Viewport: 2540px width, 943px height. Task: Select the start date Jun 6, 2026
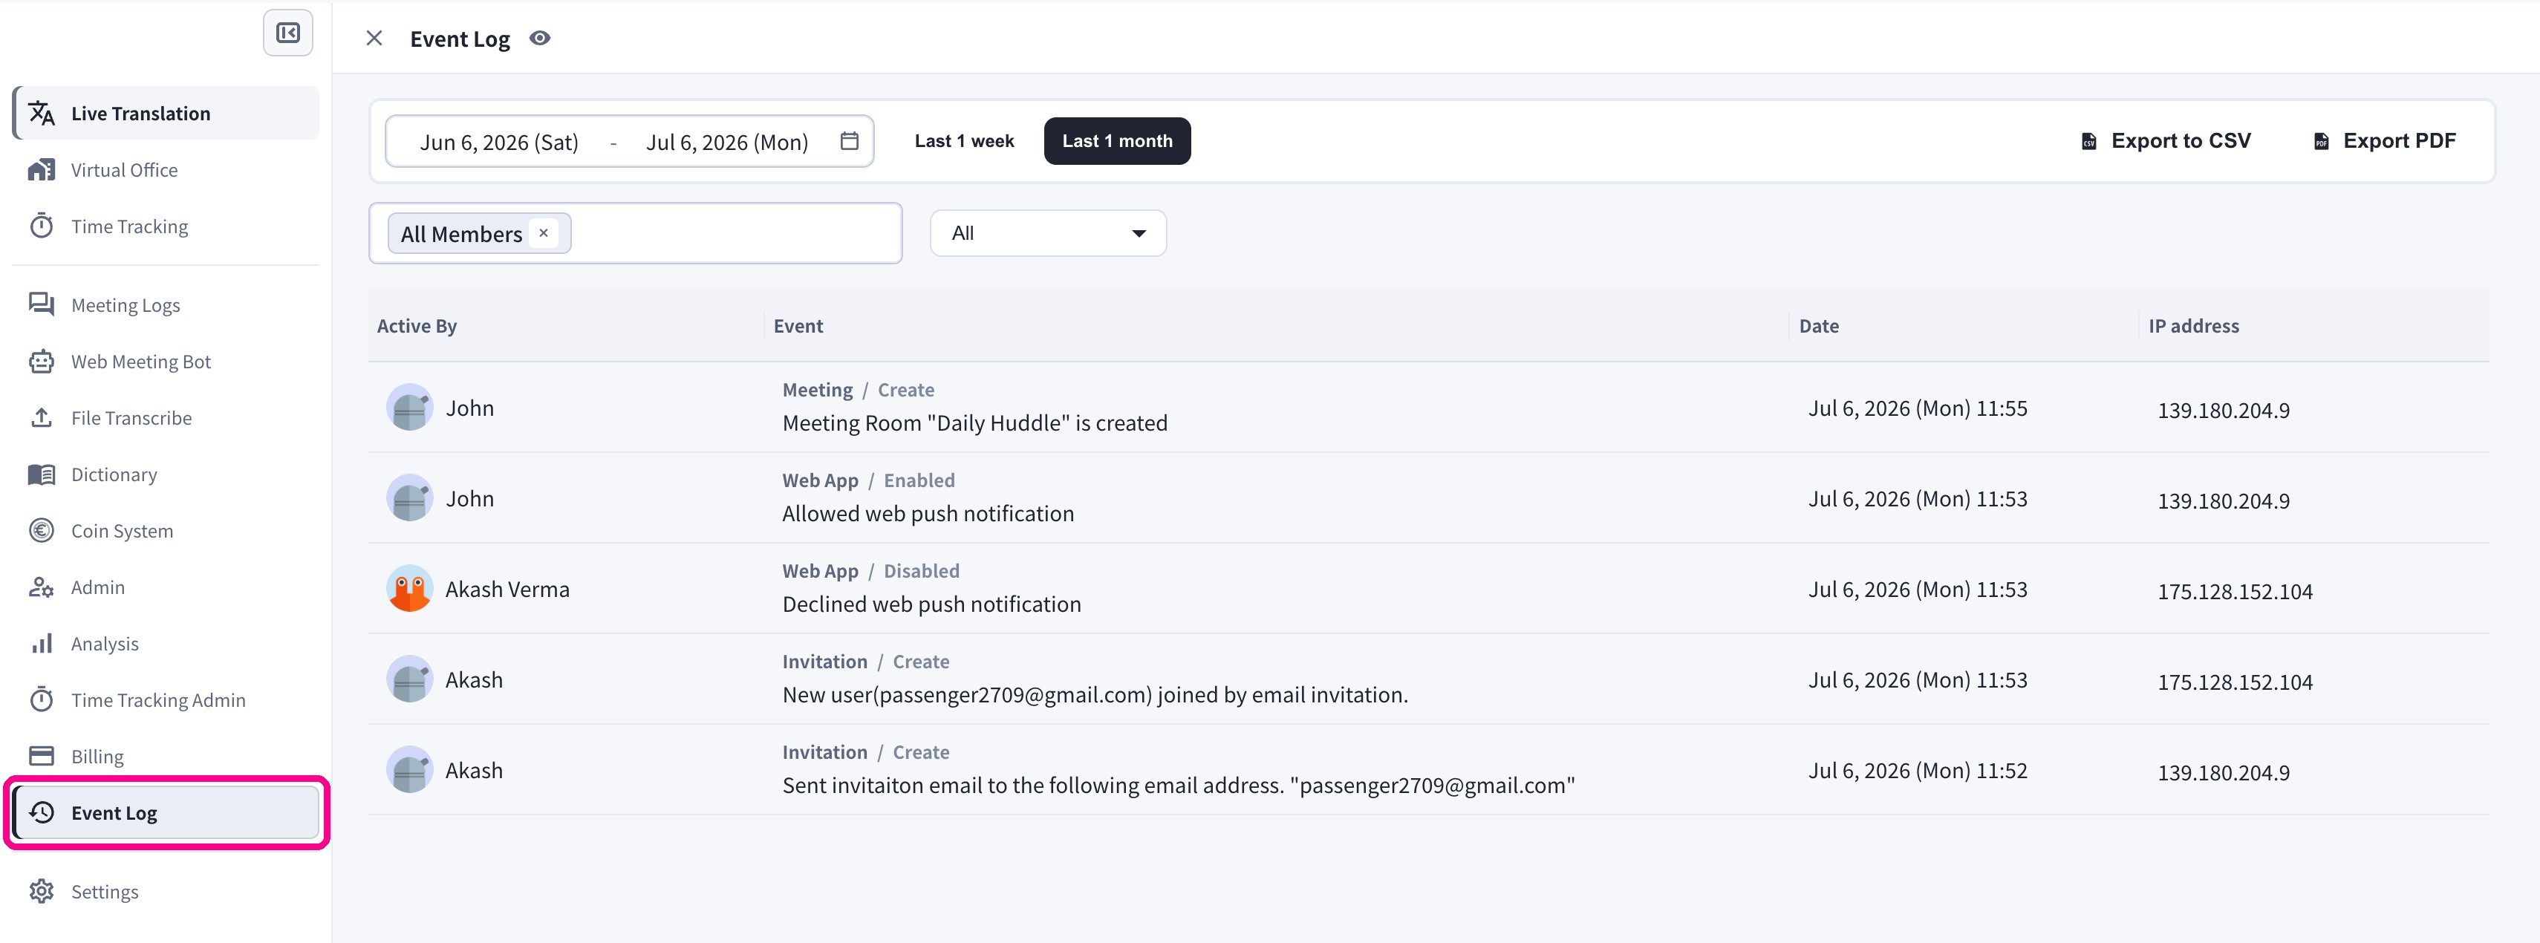(499, 142)
